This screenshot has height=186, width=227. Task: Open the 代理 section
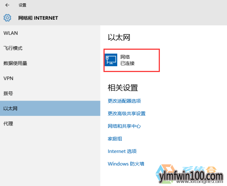(x=50, y=123)
